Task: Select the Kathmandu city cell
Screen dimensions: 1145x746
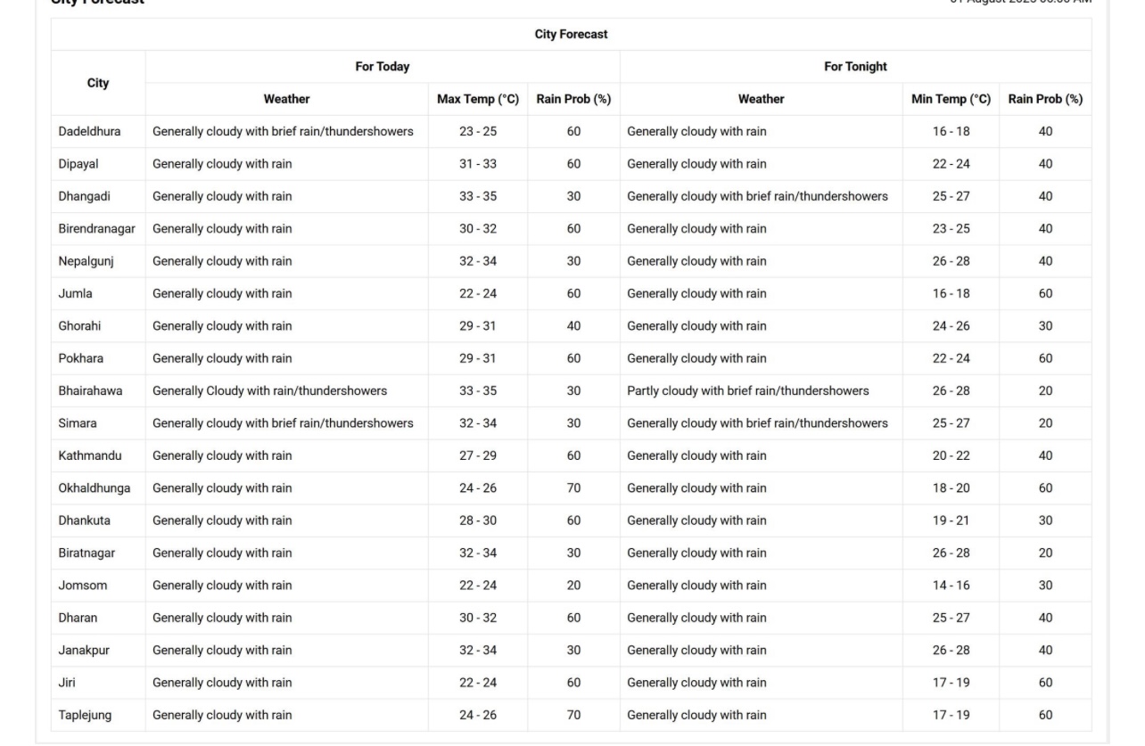Action: coord(90,455)
